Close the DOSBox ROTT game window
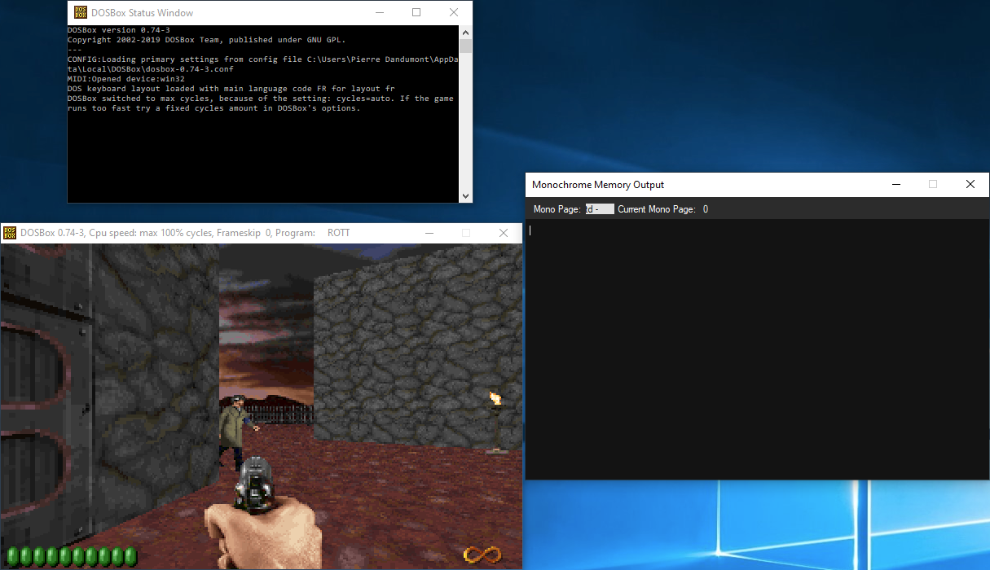Image resolution: width=990 pixels, height=570 pixels. pyautogui.click(x=504, y=233)
